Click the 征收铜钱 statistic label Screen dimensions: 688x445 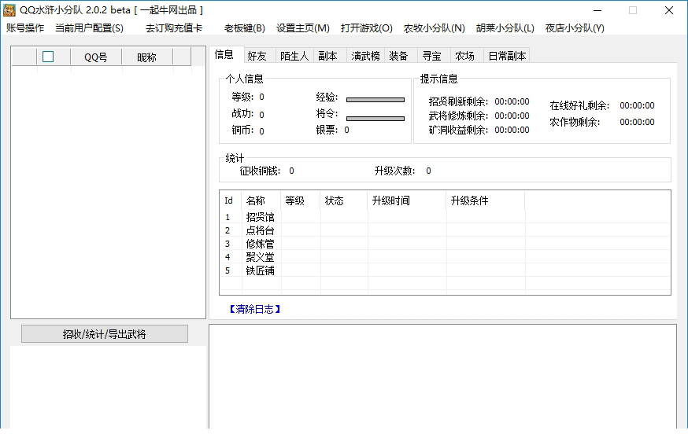(x=260, y=171)
